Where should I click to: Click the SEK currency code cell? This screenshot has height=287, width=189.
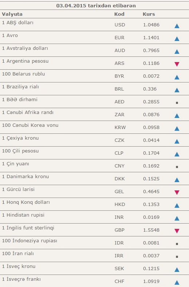click(x=119, y=269)
